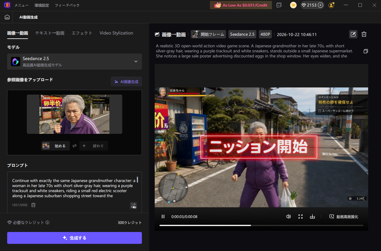Add credits with plus icon

pos(321,5)
